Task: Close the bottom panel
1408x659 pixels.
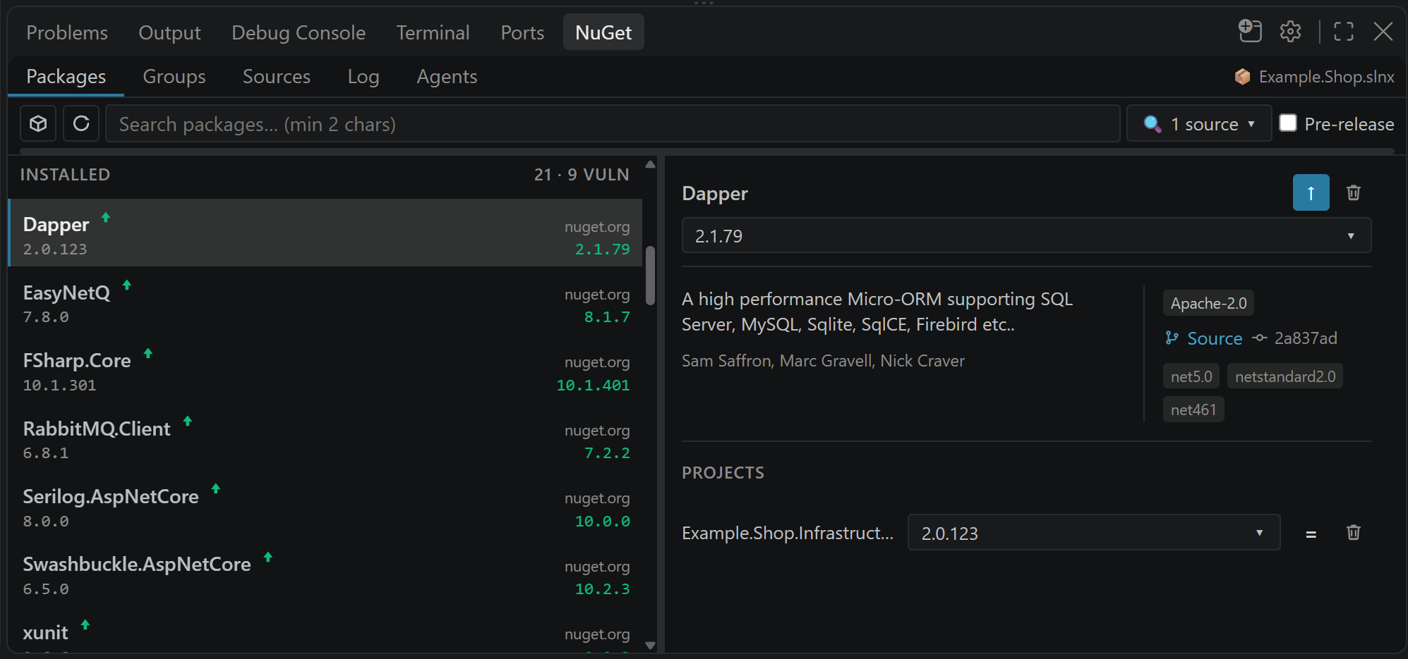Action: (1383, 32)
